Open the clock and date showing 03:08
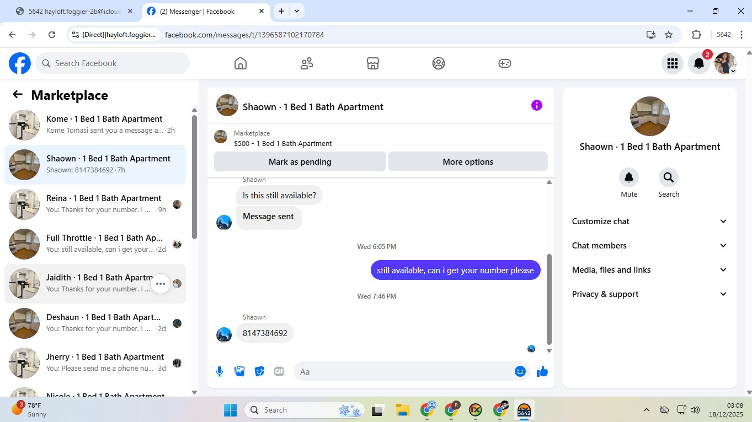 (x=726, y=410)
